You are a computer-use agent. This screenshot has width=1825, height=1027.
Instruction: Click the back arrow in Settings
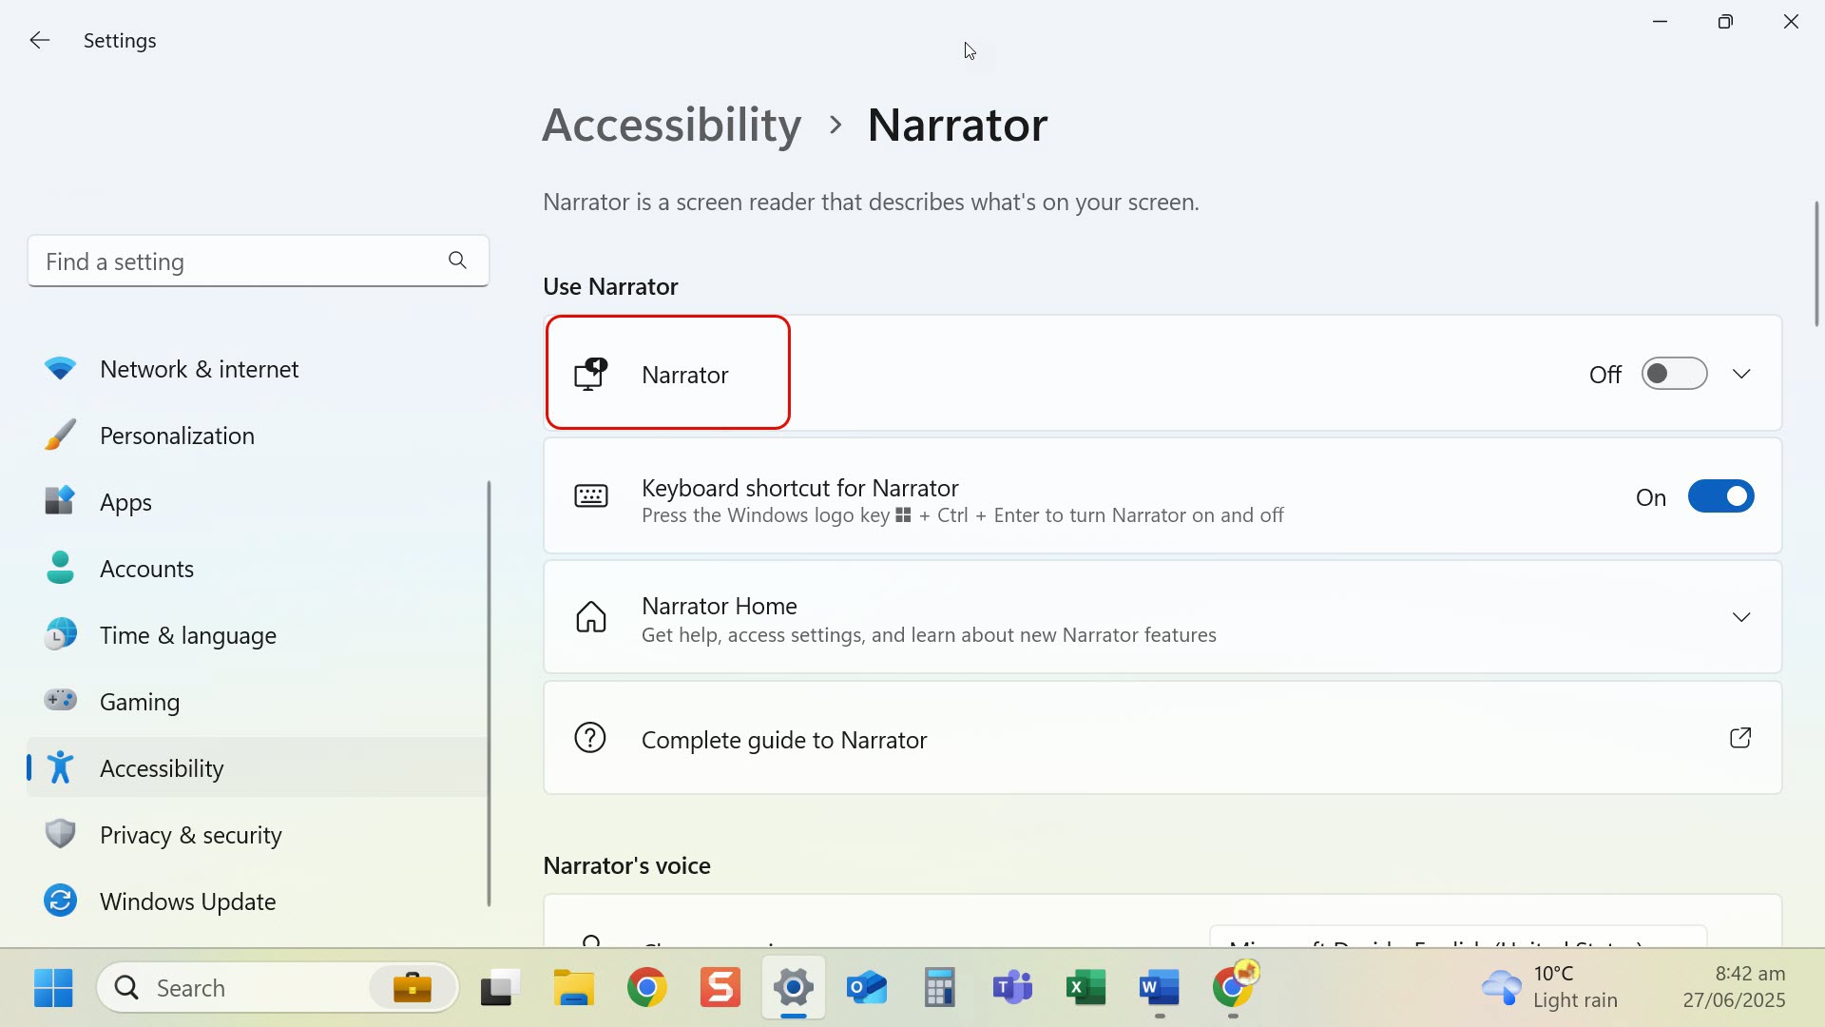point(39,40)
